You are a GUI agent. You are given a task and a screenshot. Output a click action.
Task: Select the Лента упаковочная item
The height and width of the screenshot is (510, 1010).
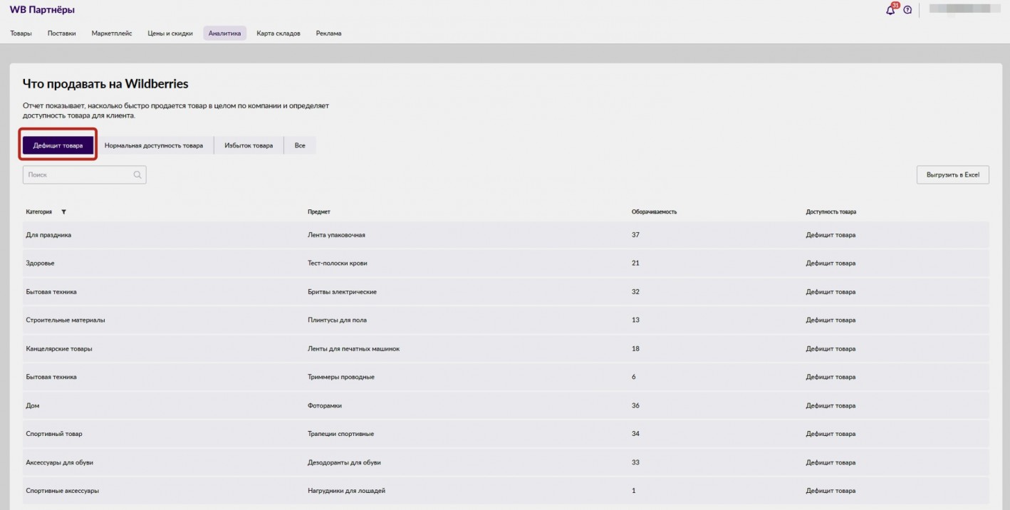click(336, 235)
